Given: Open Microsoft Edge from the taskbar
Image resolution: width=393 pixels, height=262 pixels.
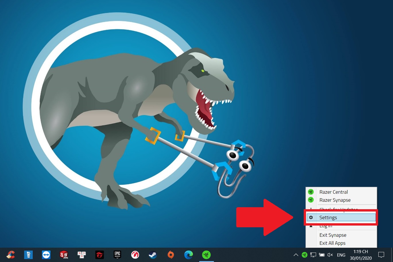Looking at the screenshot, I should point(189,255).
